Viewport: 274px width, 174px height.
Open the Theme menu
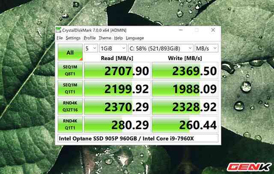105,38
